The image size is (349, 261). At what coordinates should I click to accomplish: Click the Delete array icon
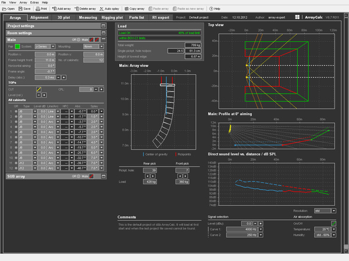pyautogui.click(x=85, y=9)
